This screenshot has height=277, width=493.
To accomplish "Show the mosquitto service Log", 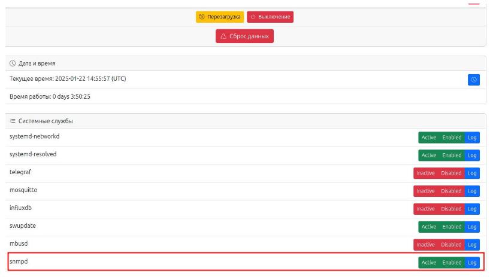I will (x=473, y=191).
